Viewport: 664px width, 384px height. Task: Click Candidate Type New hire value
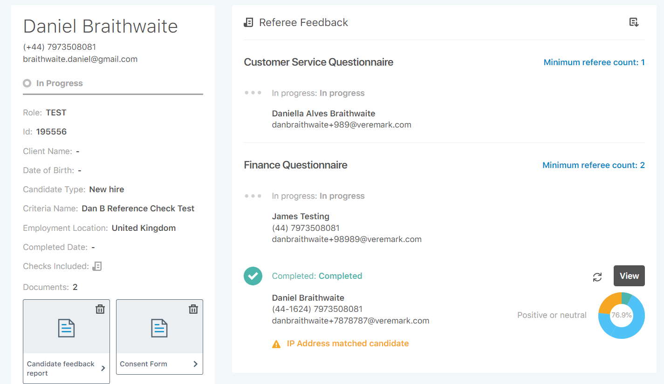point(107,189)
